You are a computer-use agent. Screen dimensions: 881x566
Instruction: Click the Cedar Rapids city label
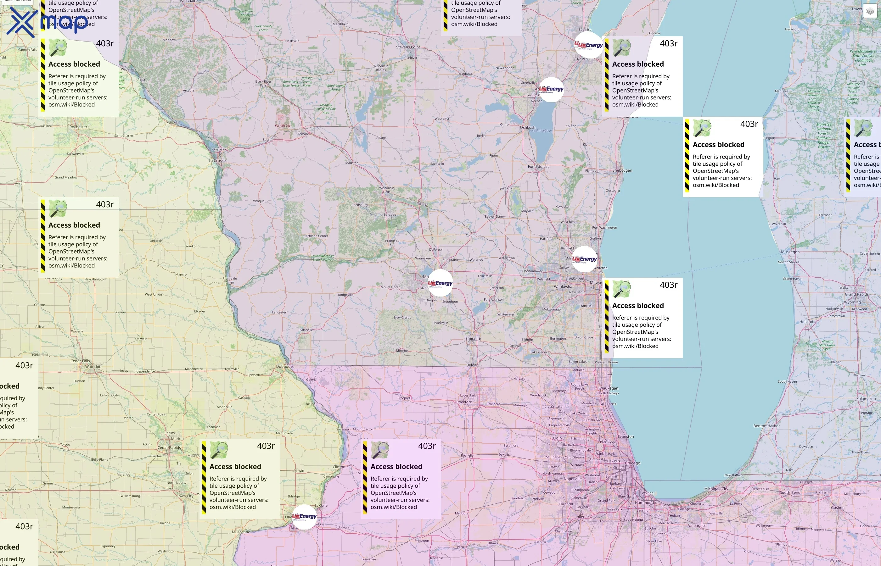tap(169, 448)
